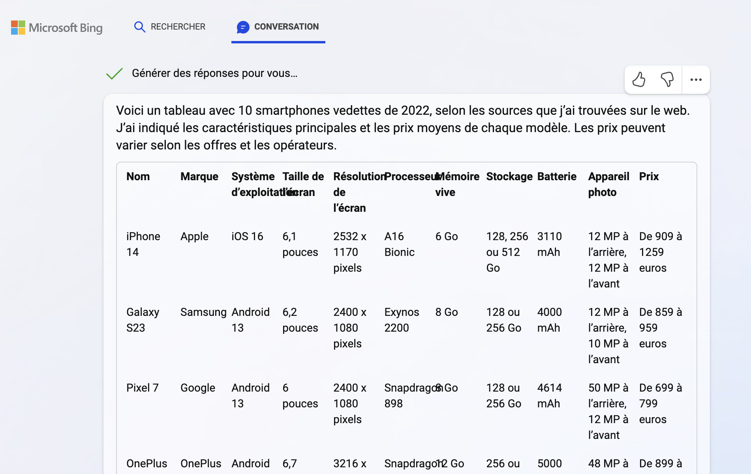The width and height of the screenshot is (751, 474).
Task: Like the response with thumbs up
Action: [638, 80]
